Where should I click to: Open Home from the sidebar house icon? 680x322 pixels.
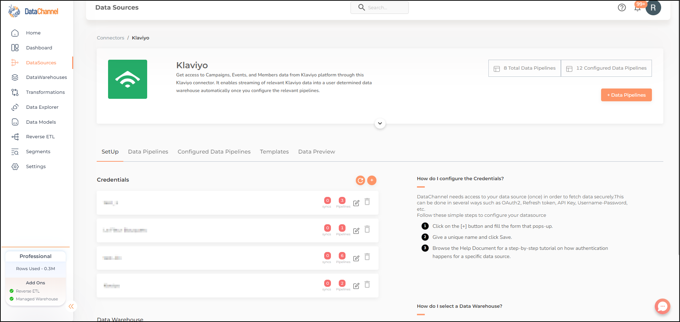(15, 33)
